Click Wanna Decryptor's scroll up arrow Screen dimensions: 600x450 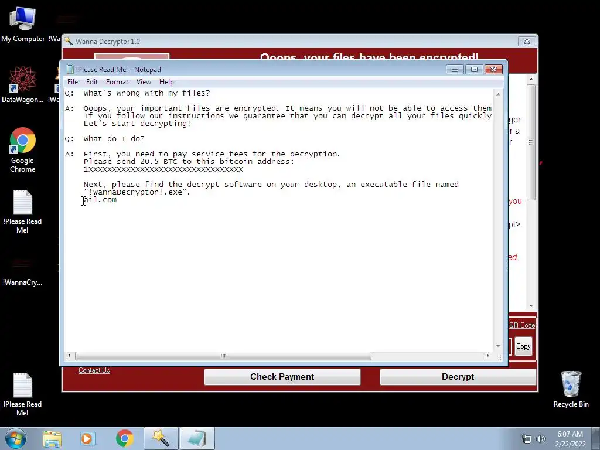pyautogui.click(x=531, y=79)
